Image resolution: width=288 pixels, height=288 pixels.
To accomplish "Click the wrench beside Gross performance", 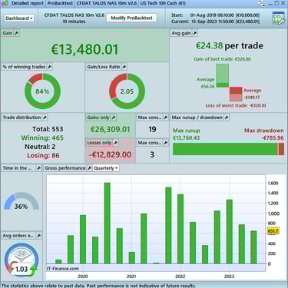I will (x=89, y=168).
